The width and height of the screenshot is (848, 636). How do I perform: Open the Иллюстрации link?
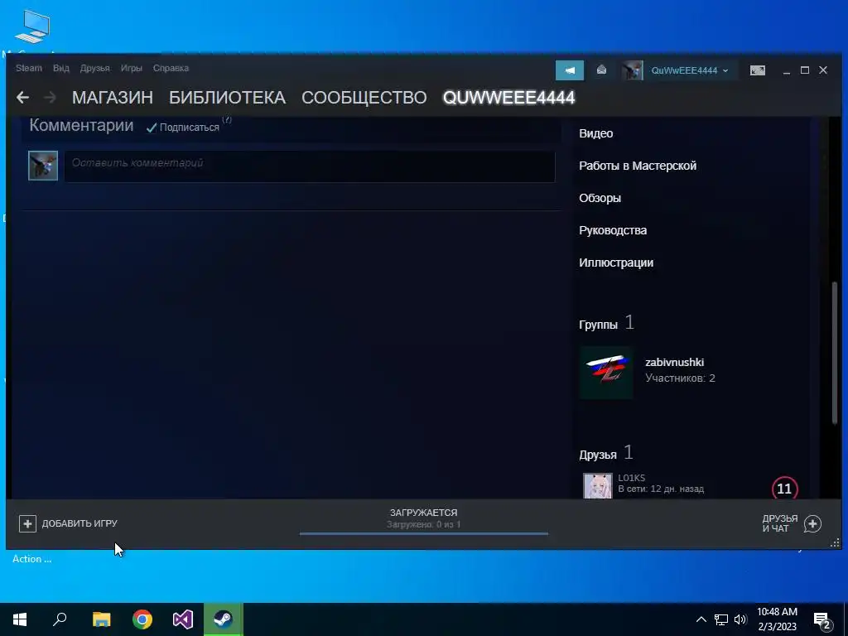[x=616, y=263]
